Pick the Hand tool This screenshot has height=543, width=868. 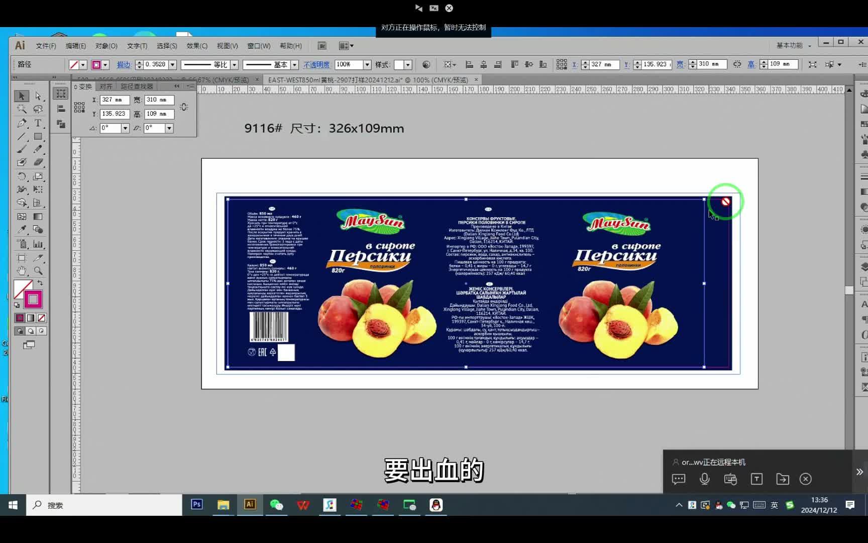21,271
